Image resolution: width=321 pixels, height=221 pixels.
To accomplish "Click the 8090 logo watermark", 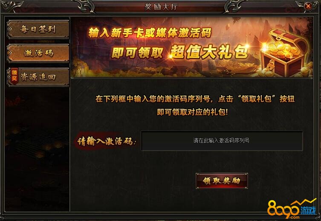I will coord(283,209).
